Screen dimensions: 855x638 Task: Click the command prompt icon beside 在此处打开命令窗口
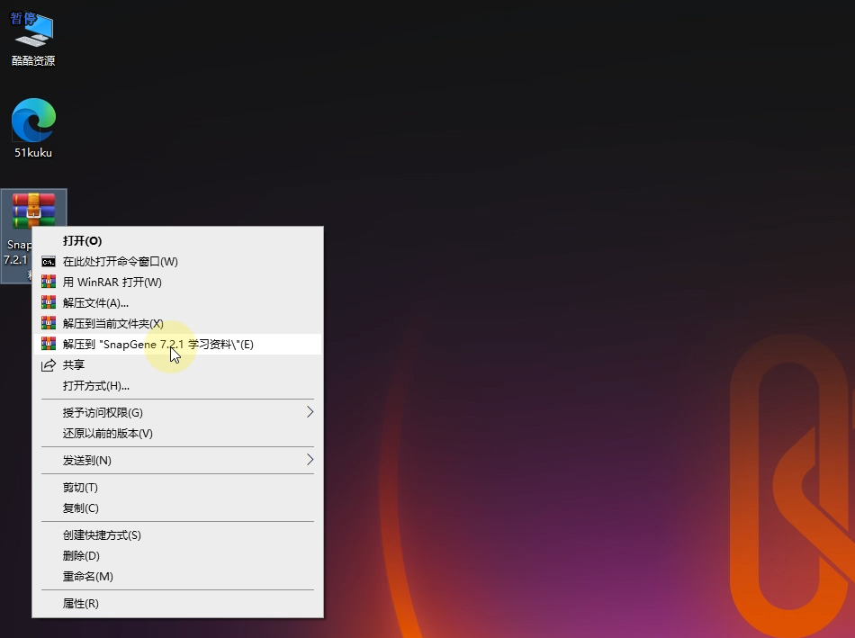pyautogui.click(x=49, y=262)
